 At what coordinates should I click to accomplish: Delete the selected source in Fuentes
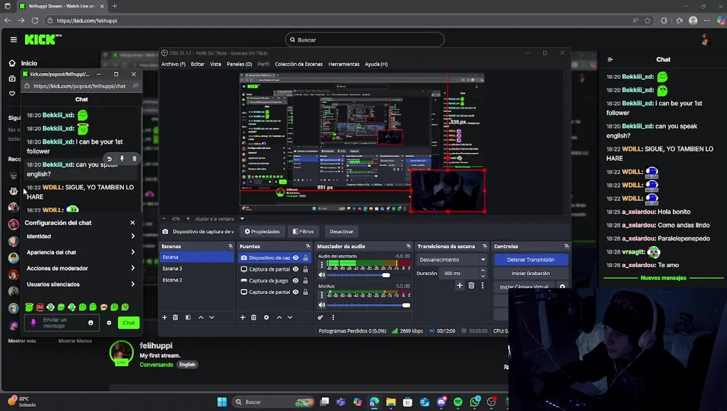coord(254,317)
